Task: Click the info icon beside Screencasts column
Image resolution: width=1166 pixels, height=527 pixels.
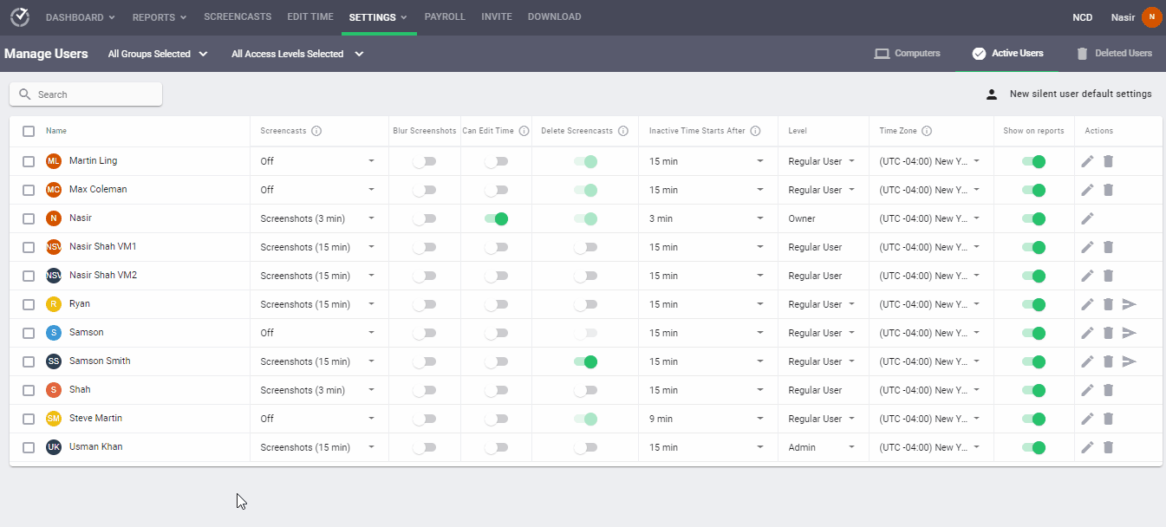Action: pos(317,130)
